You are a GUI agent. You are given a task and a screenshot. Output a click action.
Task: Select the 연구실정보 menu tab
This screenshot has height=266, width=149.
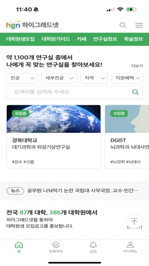(105, 39)
